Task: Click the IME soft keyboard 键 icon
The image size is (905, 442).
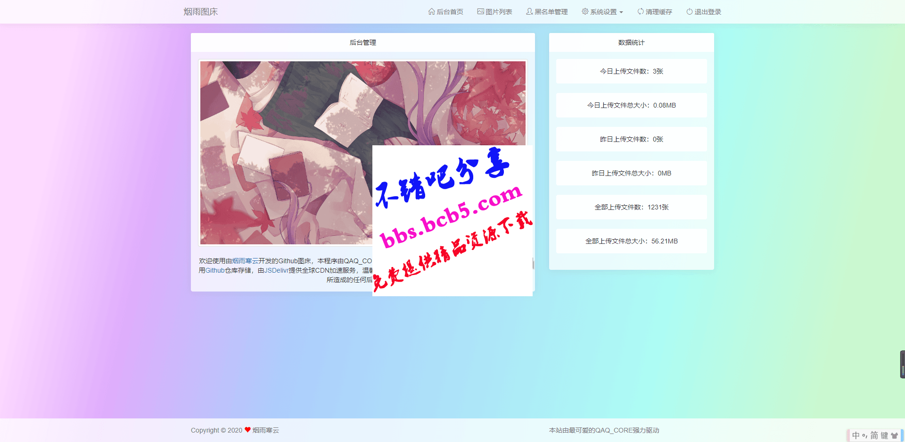Action: pos(885,435)
